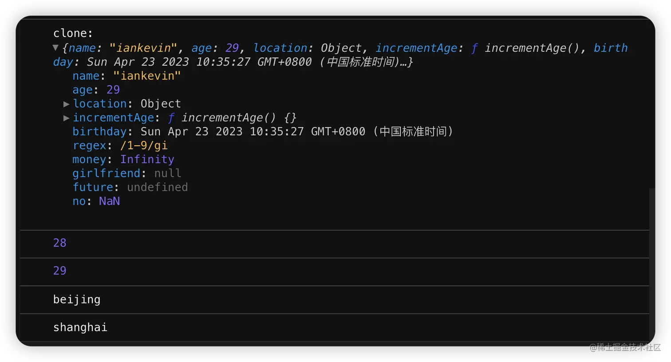Click the console log line showing 28
The width and height of the screenshot is (671, 362).
(x=60, y=243)
